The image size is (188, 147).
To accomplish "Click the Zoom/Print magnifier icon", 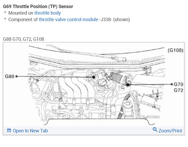I will (155, 130).
